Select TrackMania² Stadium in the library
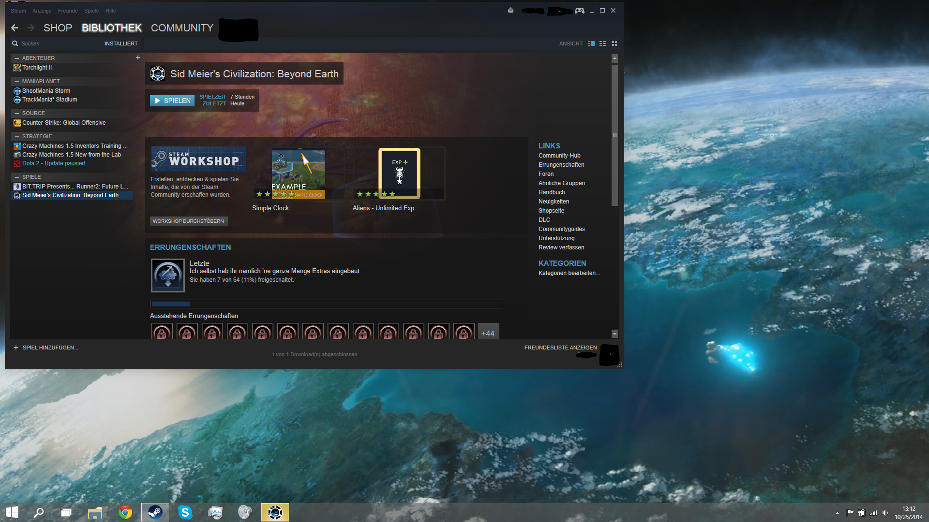929x522 pixels. point(50,100)
